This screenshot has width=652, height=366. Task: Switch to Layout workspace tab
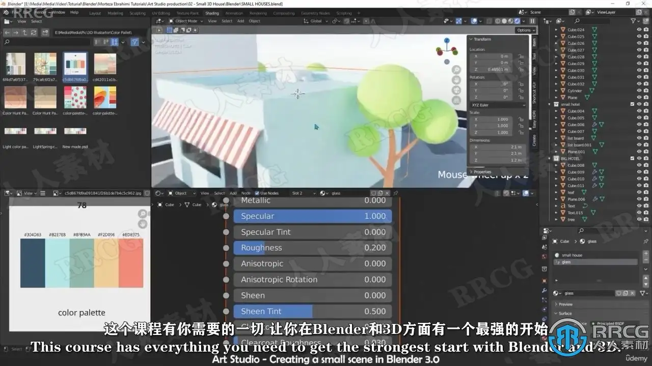(x=95, y=13)
